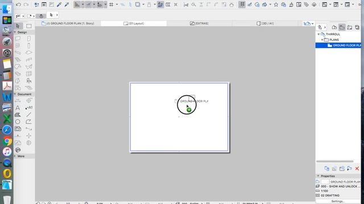Open the Project Map in Navigator

tap(334, 27)
